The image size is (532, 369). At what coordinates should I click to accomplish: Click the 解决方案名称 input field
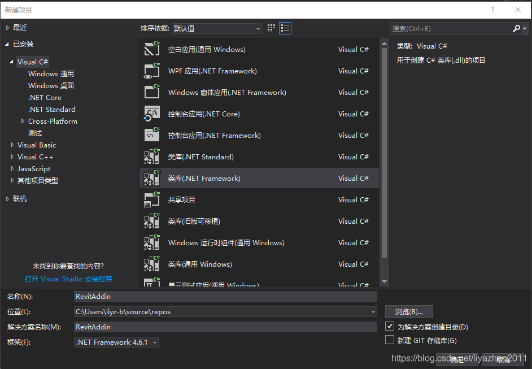[x=225, y=327]
